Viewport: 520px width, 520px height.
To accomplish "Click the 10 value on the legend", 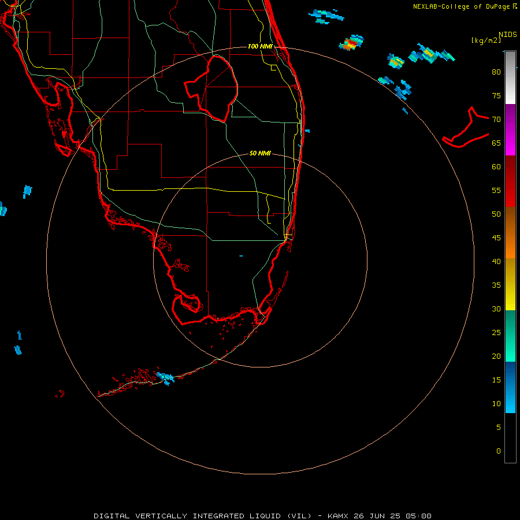I will pos(496,404).
